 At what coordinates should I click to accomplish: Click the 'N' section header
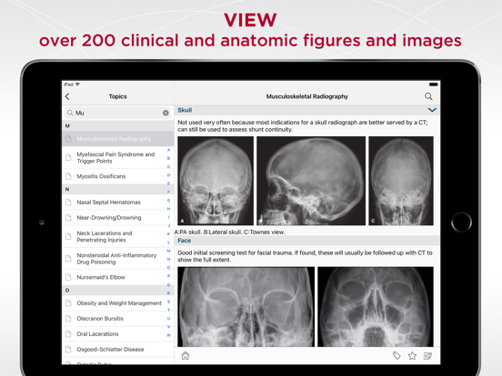tap(118, 189)
